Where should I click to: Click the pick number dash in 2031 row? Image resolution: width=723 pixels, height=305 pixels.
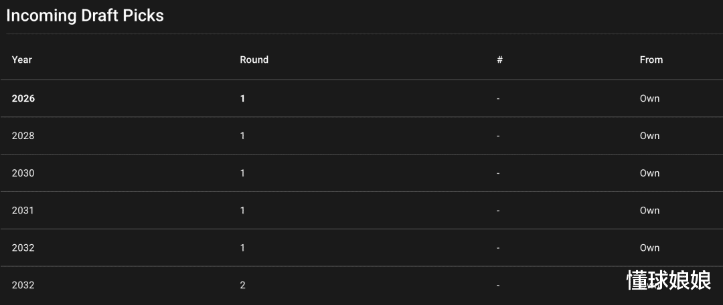[x=498, y=211]
